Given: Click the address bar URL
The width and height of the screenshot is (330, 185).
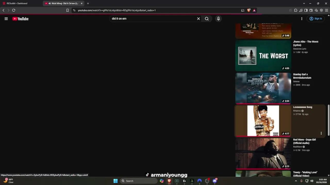Looking at the screenshot, I should point(117,10).
